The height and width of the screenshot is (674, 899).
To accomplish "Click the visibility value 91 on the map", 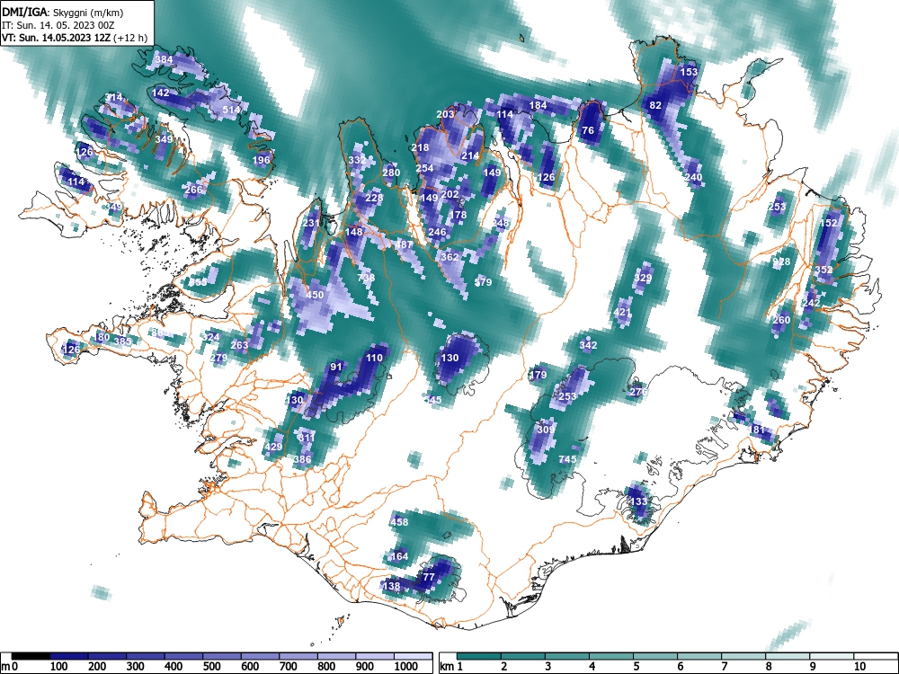I will click(x=336, y=367).
